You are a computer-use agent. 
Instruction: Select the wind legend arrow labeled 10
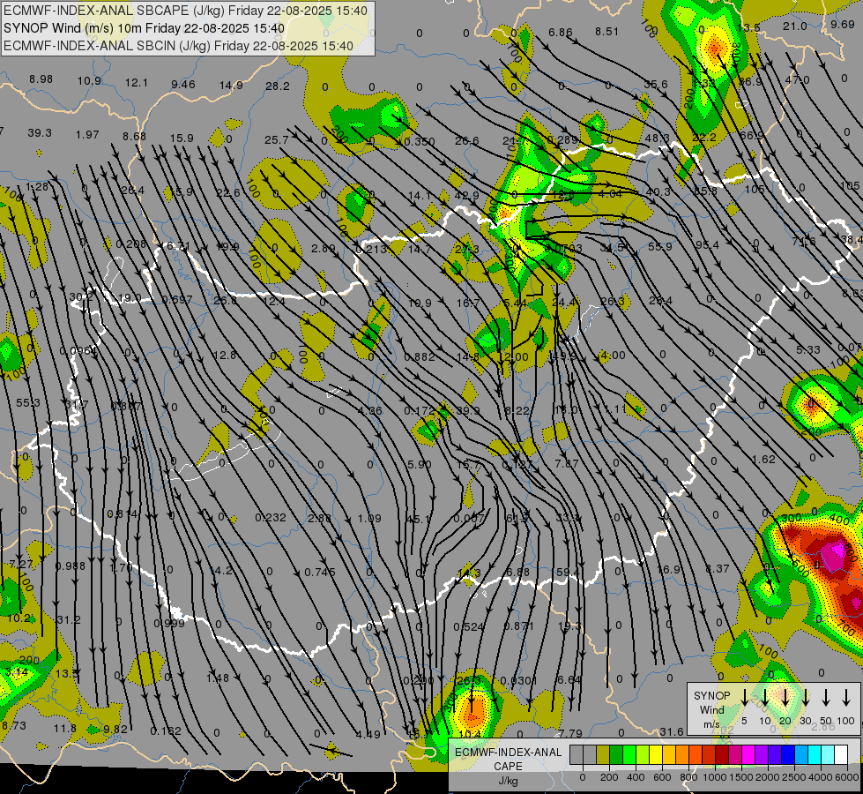[764, 698]
